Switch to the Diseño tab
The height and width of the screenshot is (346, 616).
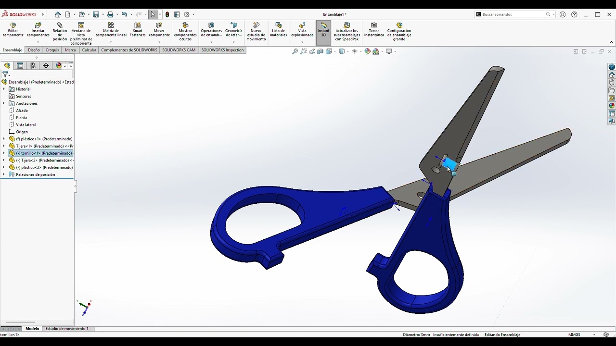pyautogui.click(x=34, y=50)
